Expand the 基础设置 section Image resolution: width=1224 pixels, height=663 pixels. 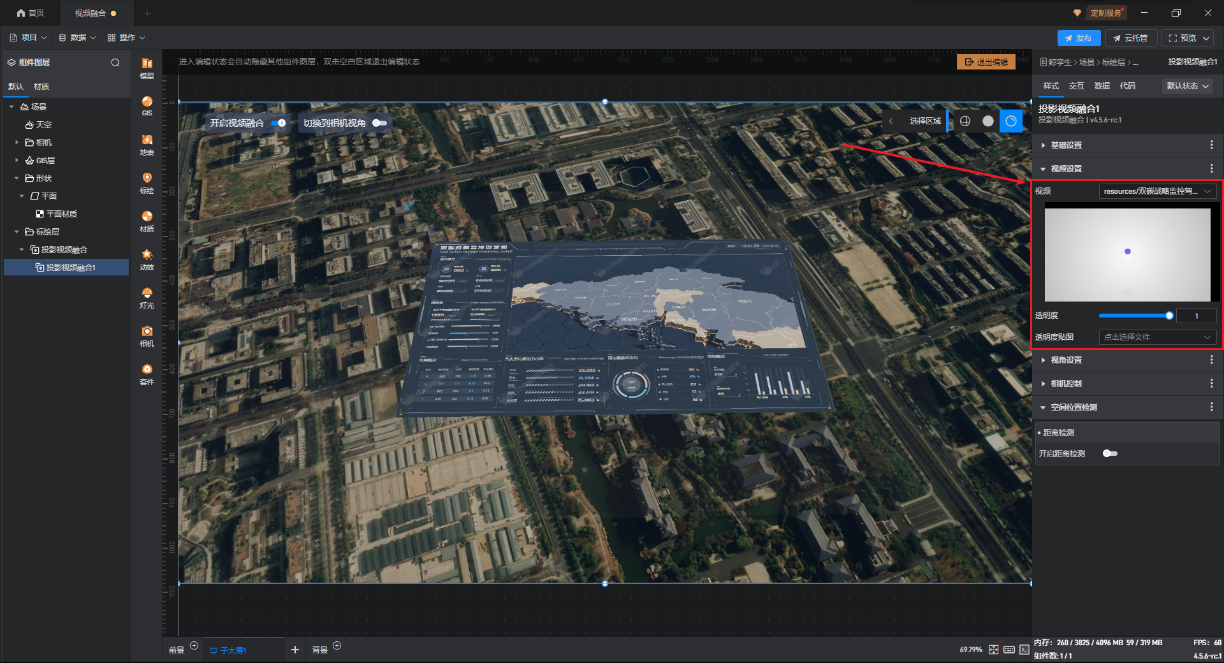(x=1066, y=145)
